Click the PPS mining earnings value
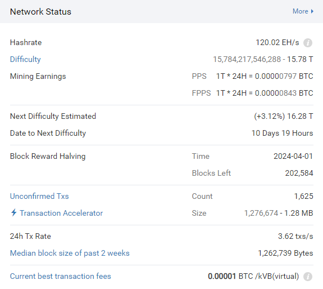 point(265,77)
